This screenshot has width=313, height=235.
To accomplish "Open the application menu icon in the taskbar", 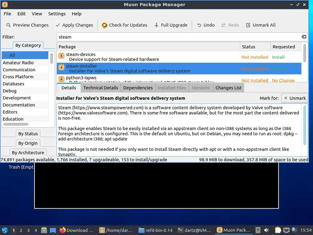I will [5, 230].
